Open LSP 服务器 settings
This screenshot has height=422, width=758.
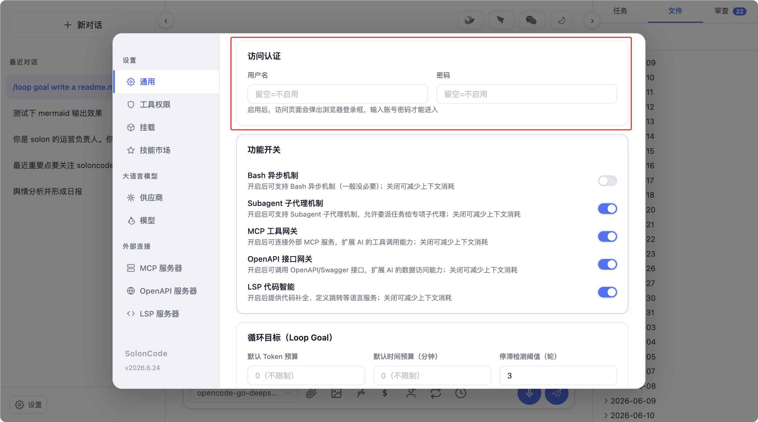tap(166, 314)
